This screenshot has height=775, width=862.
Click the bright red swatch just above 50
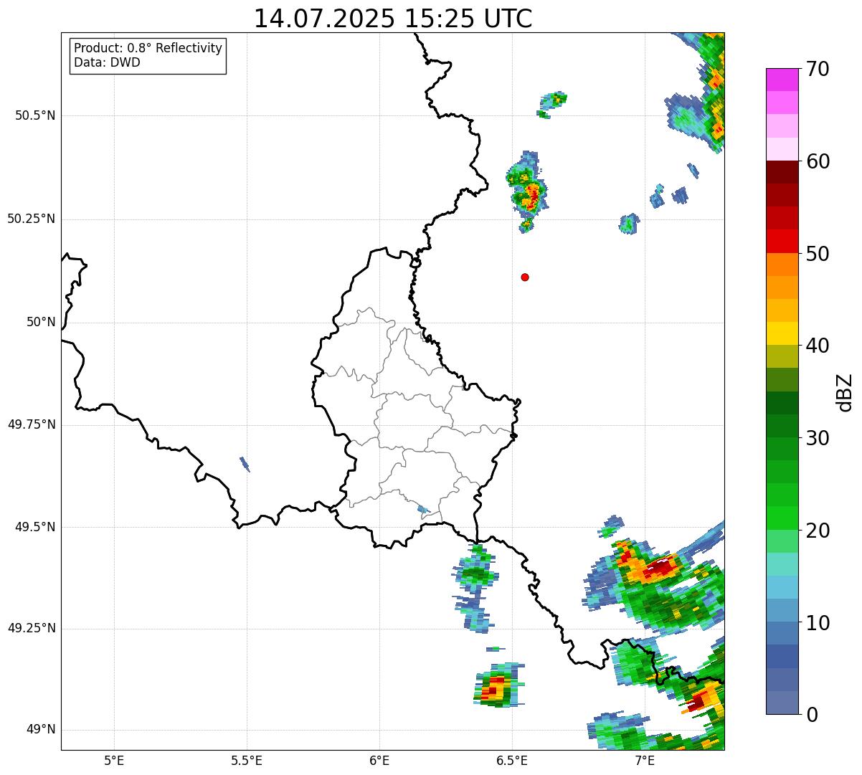tap(782, 242)
